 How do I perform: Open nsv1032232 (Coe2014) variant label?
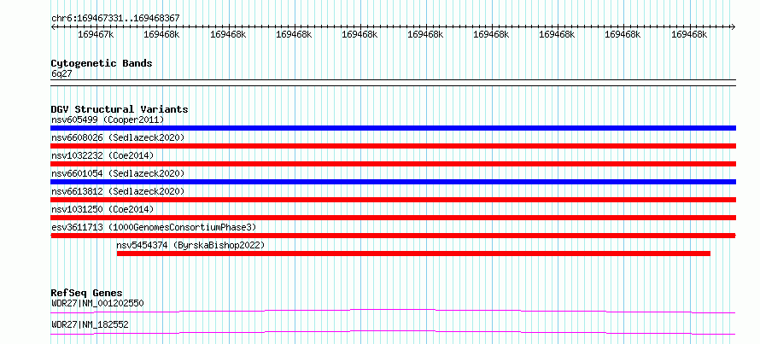102,155
